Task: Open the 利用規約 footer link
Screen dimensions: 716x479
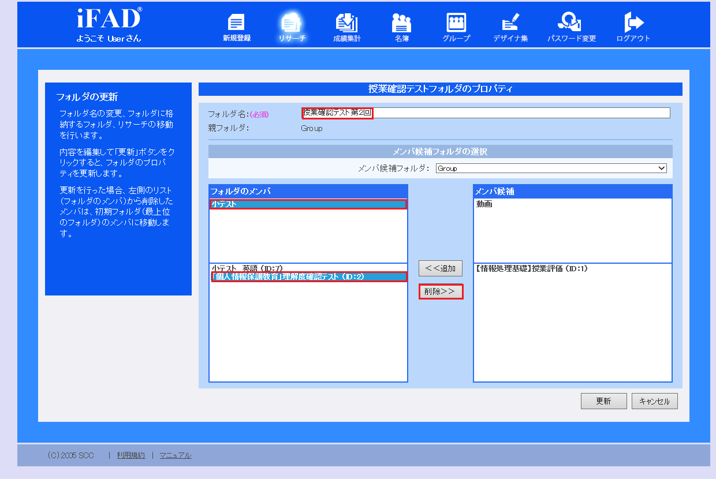Action: point(131,455)
